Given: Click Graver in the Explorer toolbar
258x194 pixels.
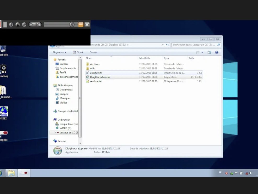Looking at the screenshot, I should coord(93,52).
